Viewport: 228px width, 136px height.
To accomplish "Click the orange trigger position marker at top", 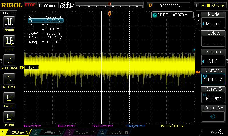I will click(x=109, y=14).
